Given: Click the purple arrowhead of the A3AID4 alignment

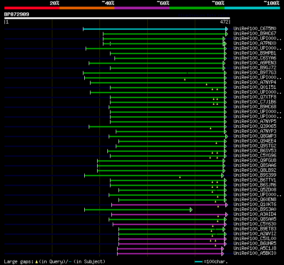Looking at the screenshot, I should (x=227, y=215).
